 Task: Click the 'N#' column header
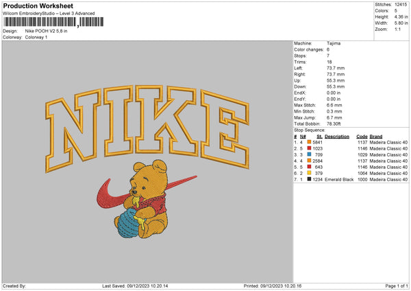tap(303, 137)
